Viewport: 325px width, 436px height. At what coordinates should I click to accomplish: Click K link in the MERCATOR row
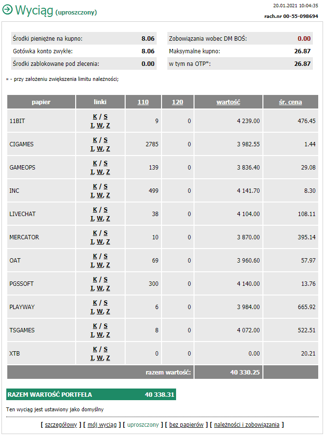point(95,233)
